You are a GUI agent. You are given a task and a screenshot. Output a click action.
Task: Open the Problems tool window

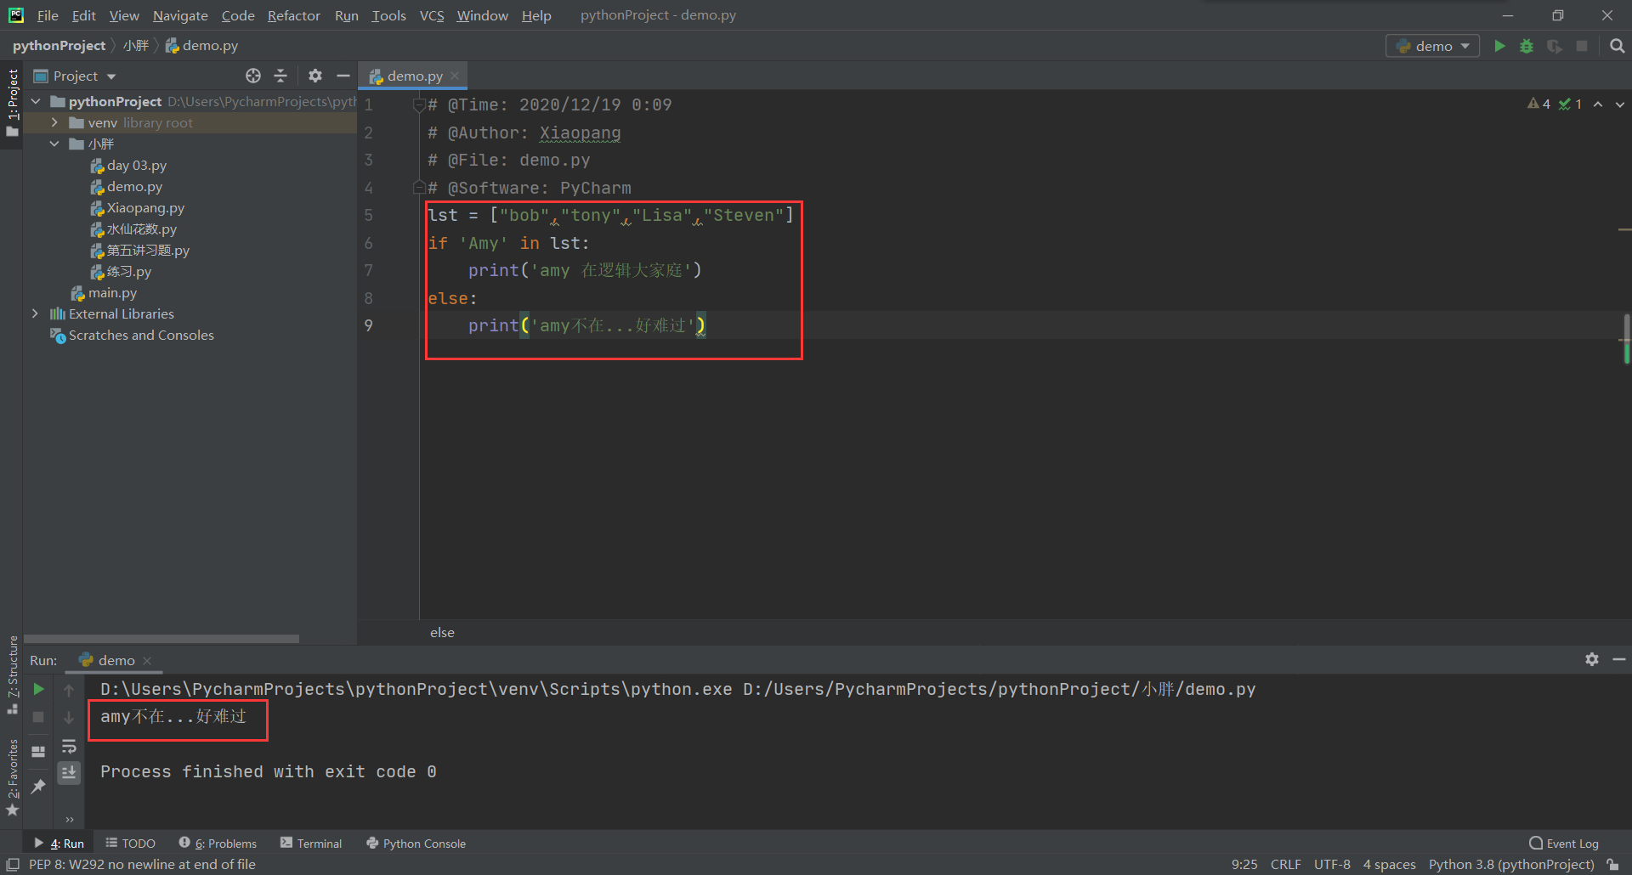click(x=218, y=843)
